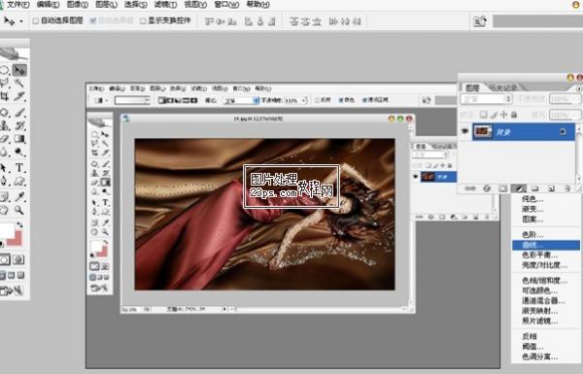Open the palette well file browser icon
The image size is (583, 374).
[x=480, y=21]
